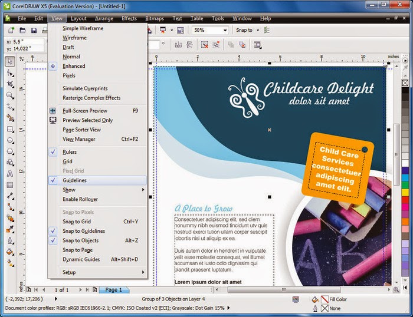Choose Full-Screen Preview menu item
Screen dimensions: 413x317
pyautogui.click(x=97, y=111)
